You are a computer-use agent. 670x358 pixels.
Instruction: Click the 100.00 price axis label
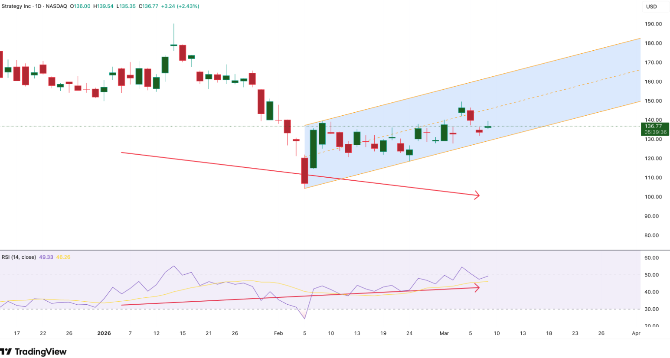pyautogui.click(x=653, y=197)
